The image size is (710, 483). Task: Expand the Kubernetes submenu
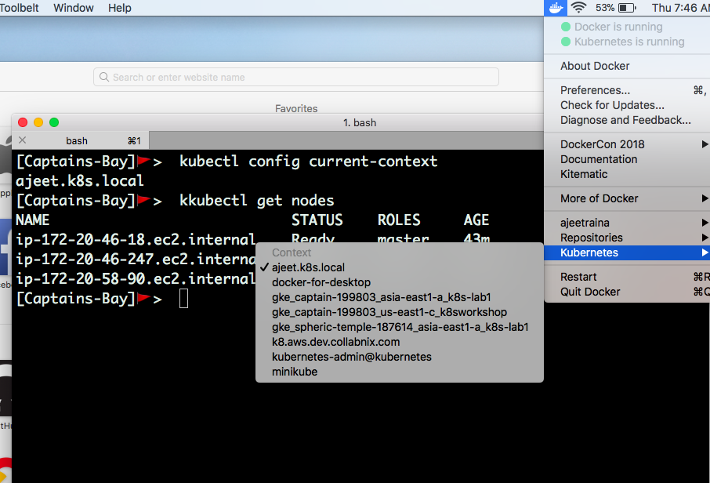pyautogui.click(x=627, y=252)
